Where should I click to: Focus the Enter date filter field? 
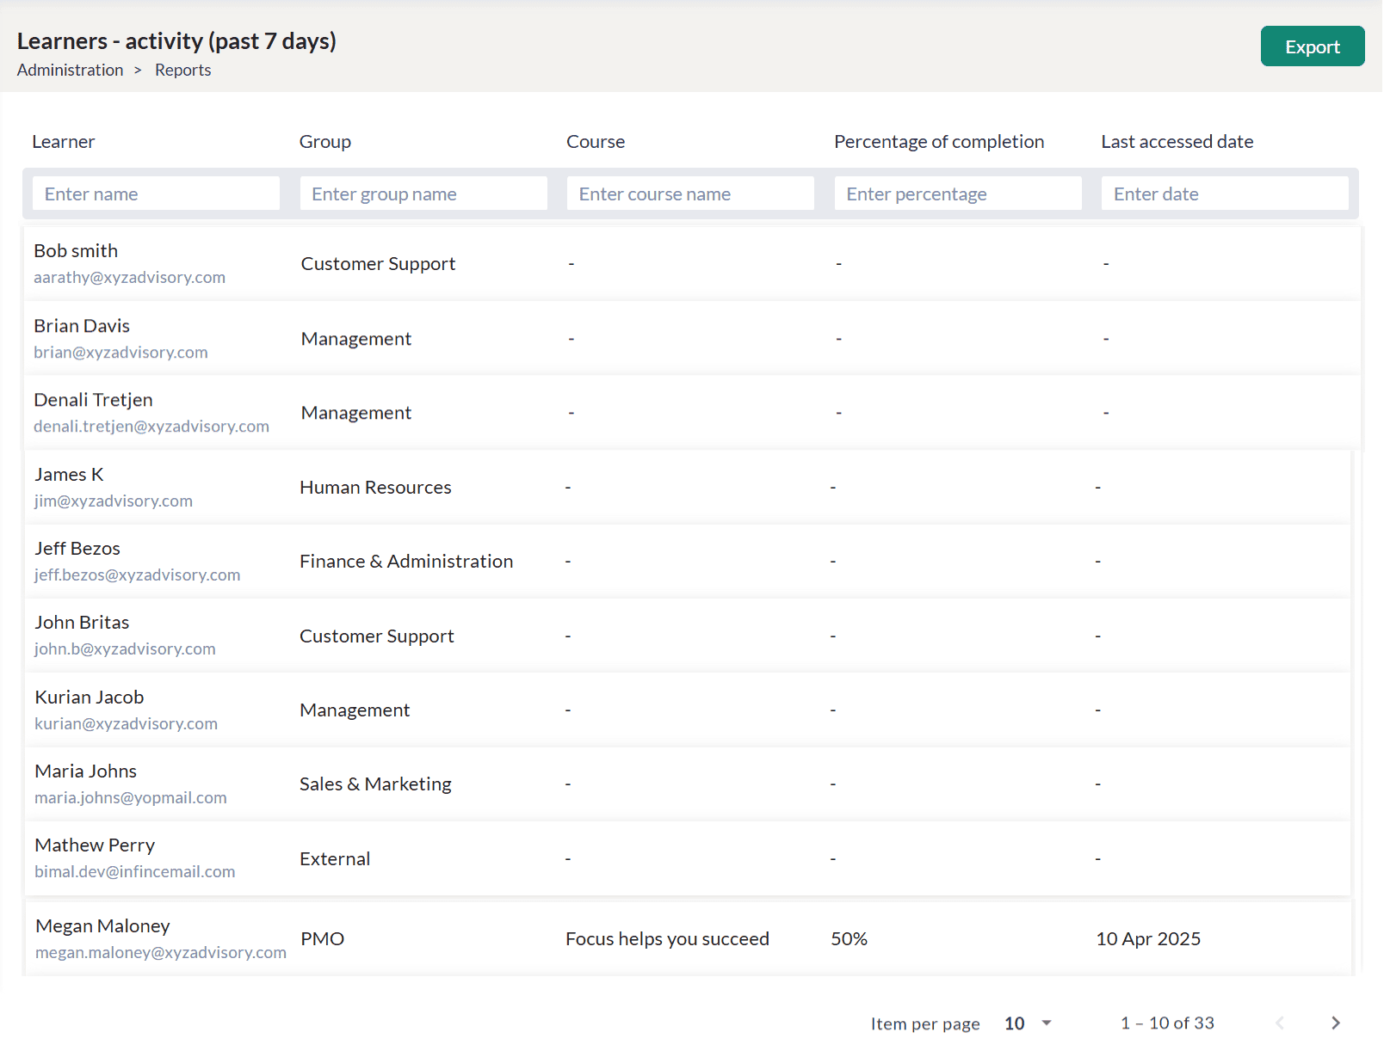pos(1224,194)
